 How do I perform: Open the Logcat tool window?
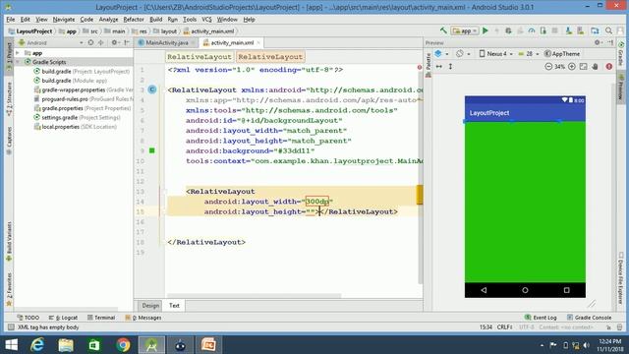click(63, 318)
